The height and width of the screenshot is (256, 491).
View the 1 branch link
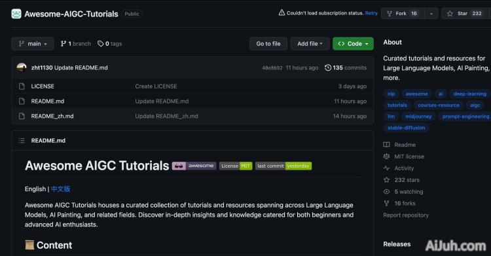pyautogui.click(x=75, y=44)
